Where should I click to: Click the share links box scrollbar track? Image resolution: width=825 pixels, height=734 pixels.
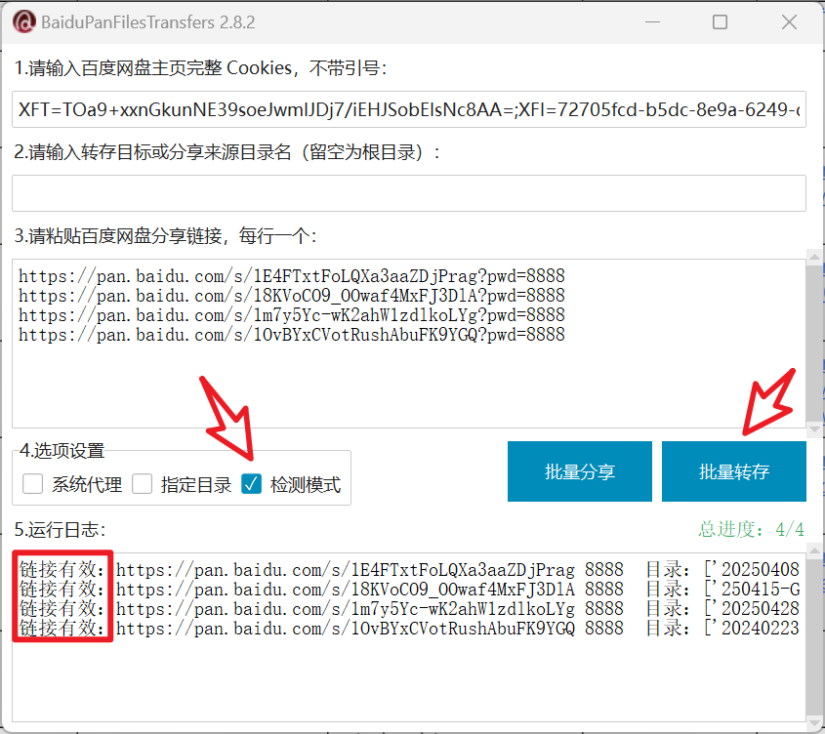coord(813,342)
